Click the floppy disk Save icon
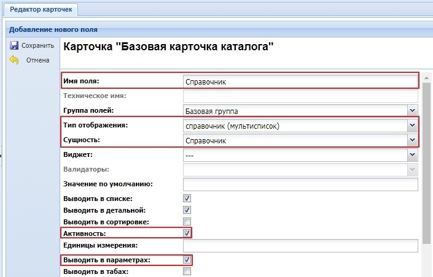 coord(14,46)
